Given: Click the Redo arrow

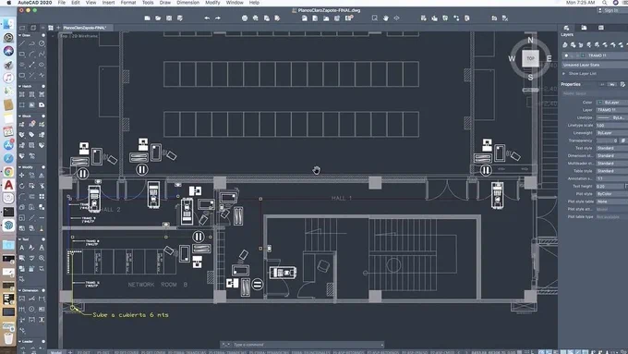Looking at the screenshot, I should (x=218, y=18).
